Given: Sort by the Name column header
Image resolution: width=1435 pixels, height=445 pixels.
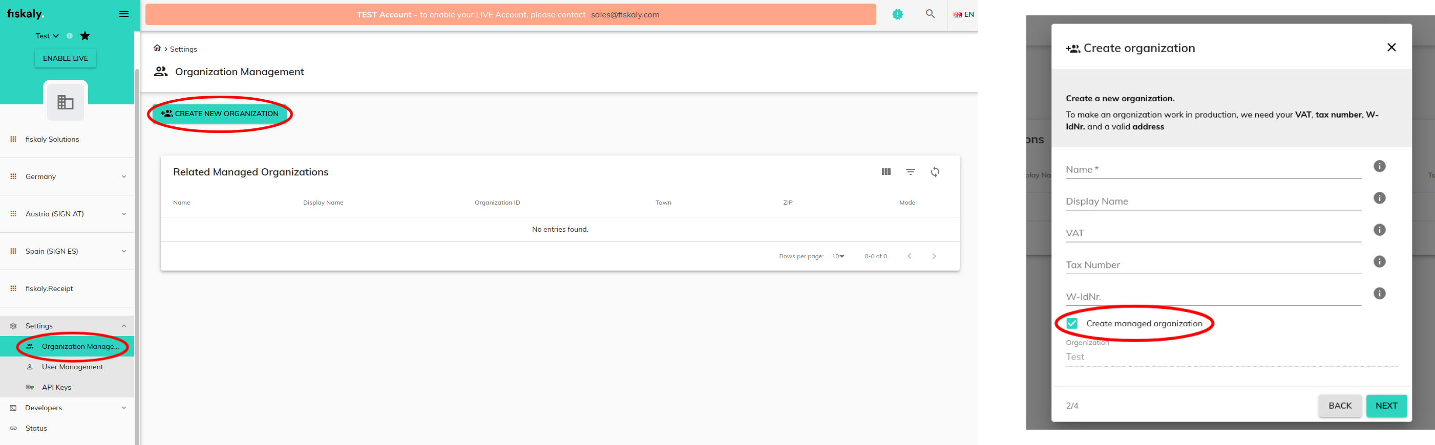Looking at the screenshot, I should click(x=182, y=203).
